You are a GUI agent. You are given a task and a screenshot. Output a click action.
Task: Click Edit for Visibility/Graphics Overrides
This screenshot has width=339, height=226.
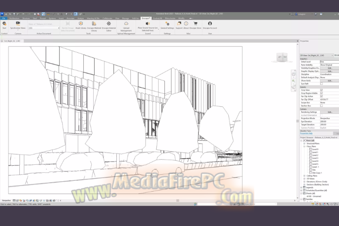(330, 68)
